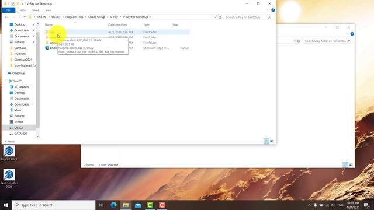Open the back window address history dropdown
374x210 pixels.
coord(295,41)
